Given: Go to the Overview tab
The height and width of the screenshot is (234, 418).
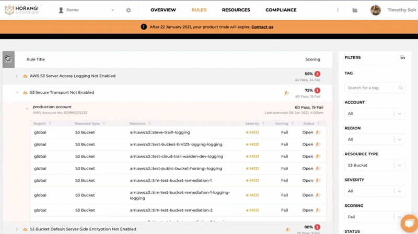Looking at the screenshot, I should (163, 10).
